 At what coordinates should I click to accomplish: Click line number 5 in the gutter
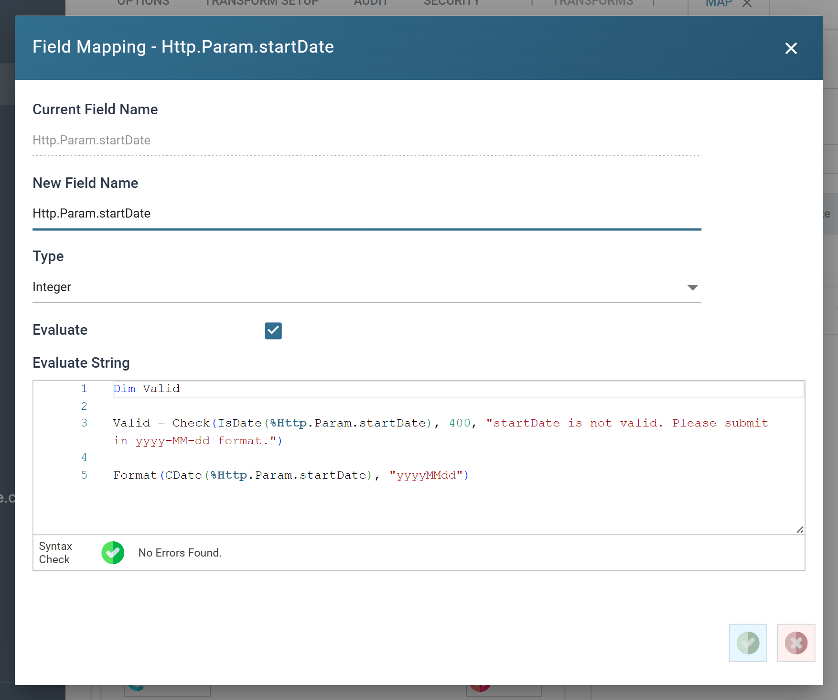pos(84,475)
